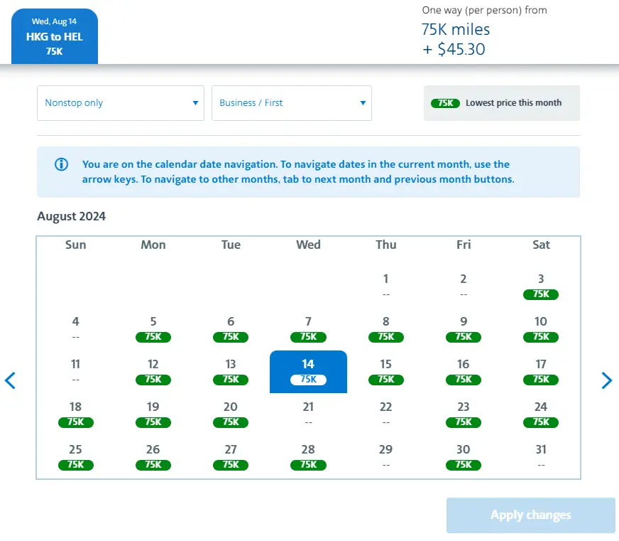Viewport: 619px width, 541px height.
Task: Click August 21 with no availability
Action: (x=308, y=414)
